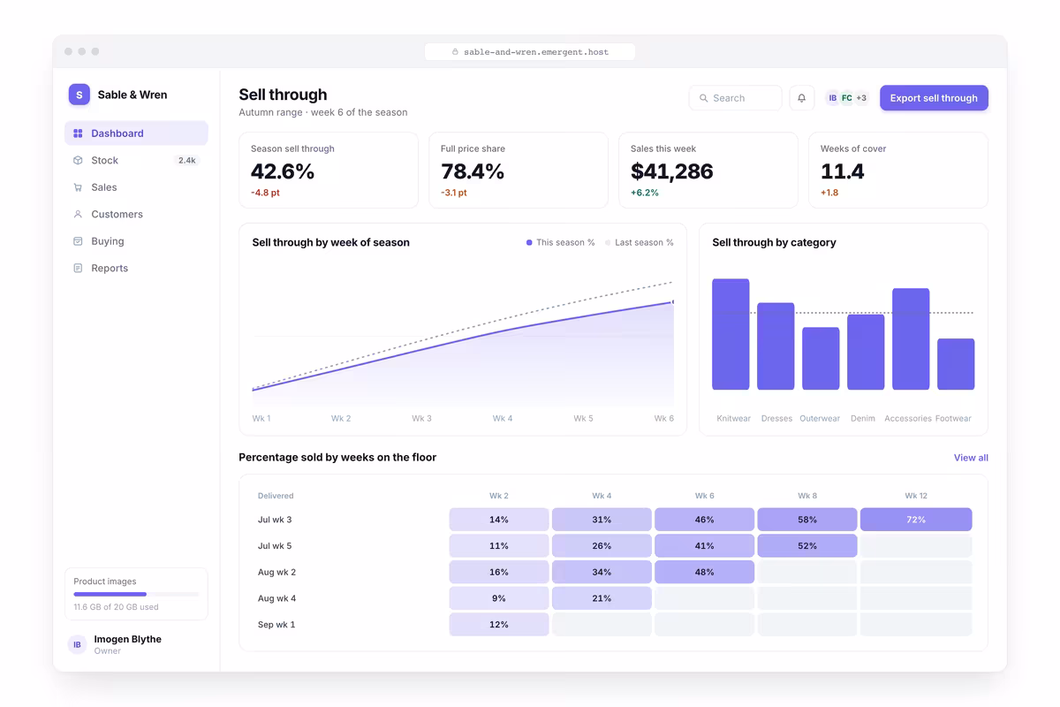Click the Delivered column header
1060x707 pixels.
pyautogui.click(x=276, y=496)
